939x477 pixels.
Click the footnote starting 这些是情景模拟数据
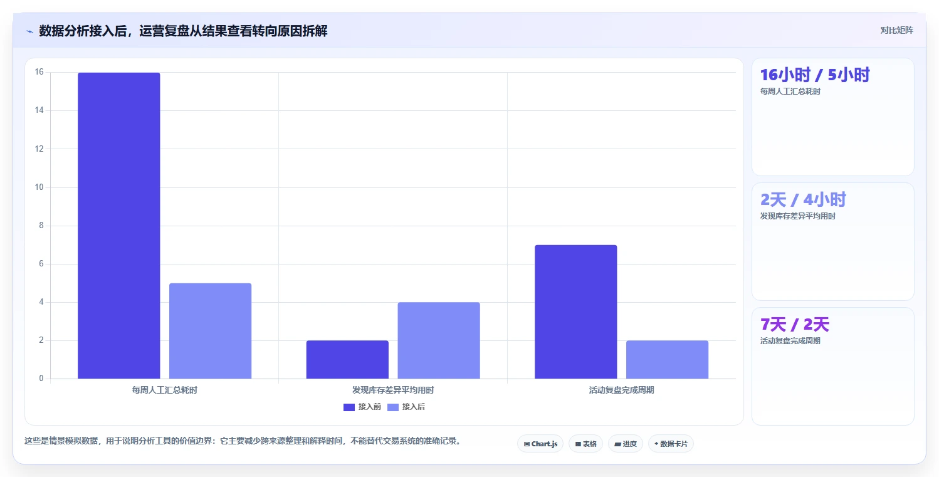click(x=244, y=441)
